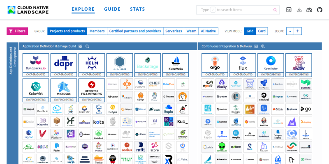Select the Projects and products group
The image size is (329, 164).
(x=67, y=31)
